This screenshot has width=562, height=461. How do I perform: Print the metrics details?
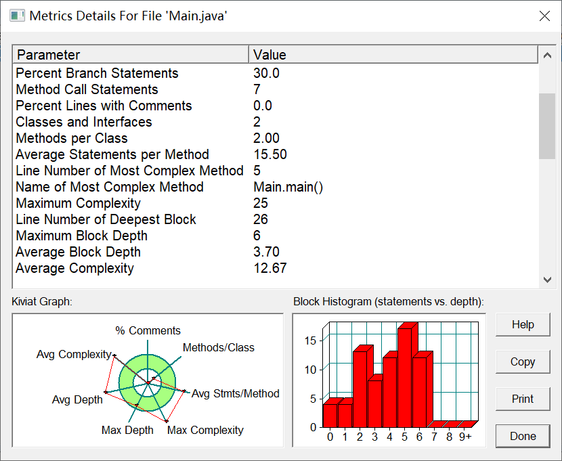[x=523, y=399]
